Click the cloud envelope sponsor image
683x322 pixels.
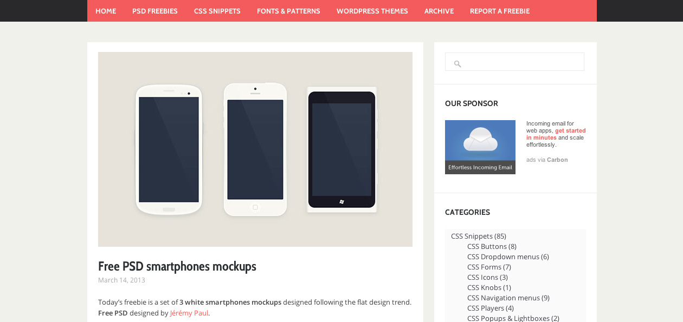[x=480, y=147]
